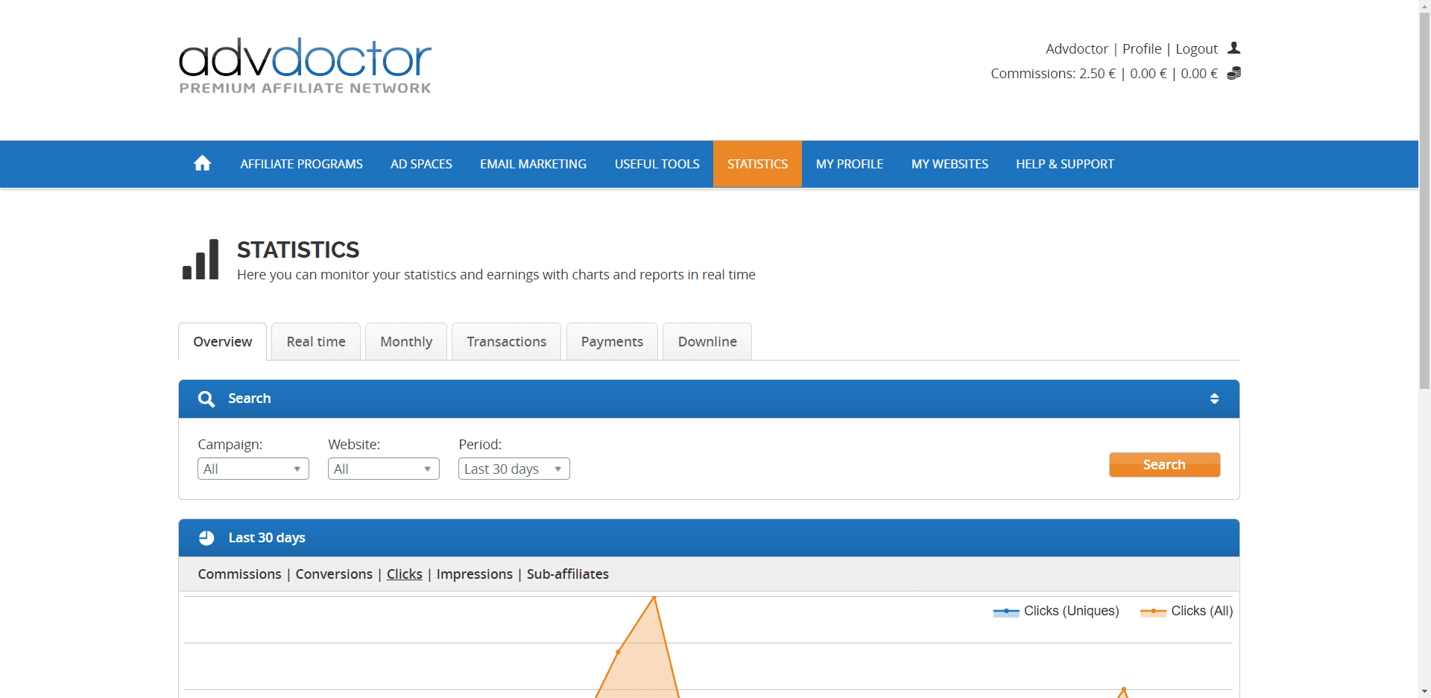Image resolution: width=1431 pixels, height=698 pixels.
Task: Open the Transactions tab
Action: [x=506, y=342]
